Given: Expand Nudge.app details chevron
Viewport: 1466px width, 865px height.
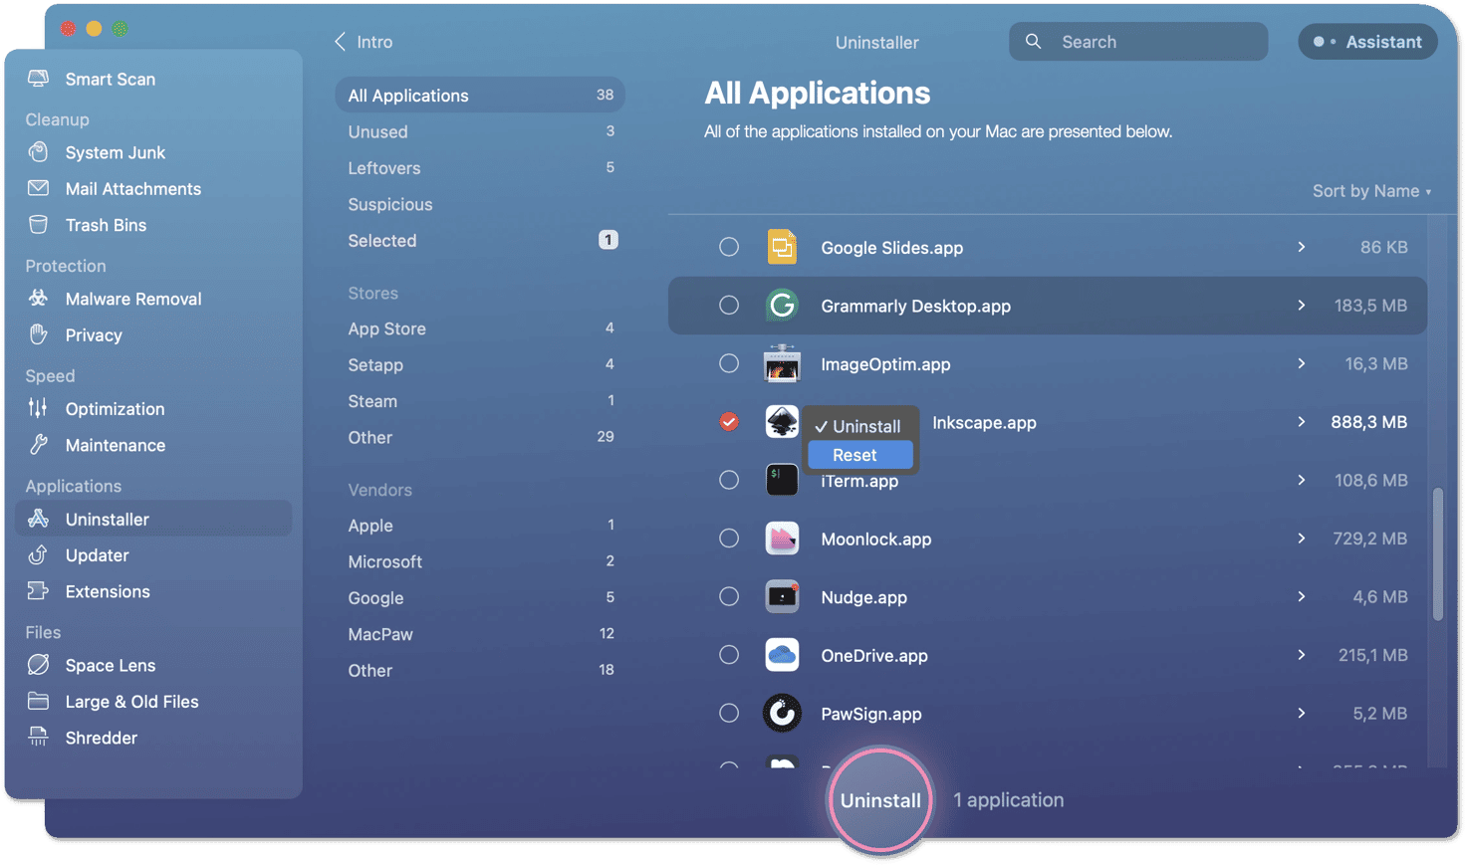Looking at the screenshot, I should 1301,596.
